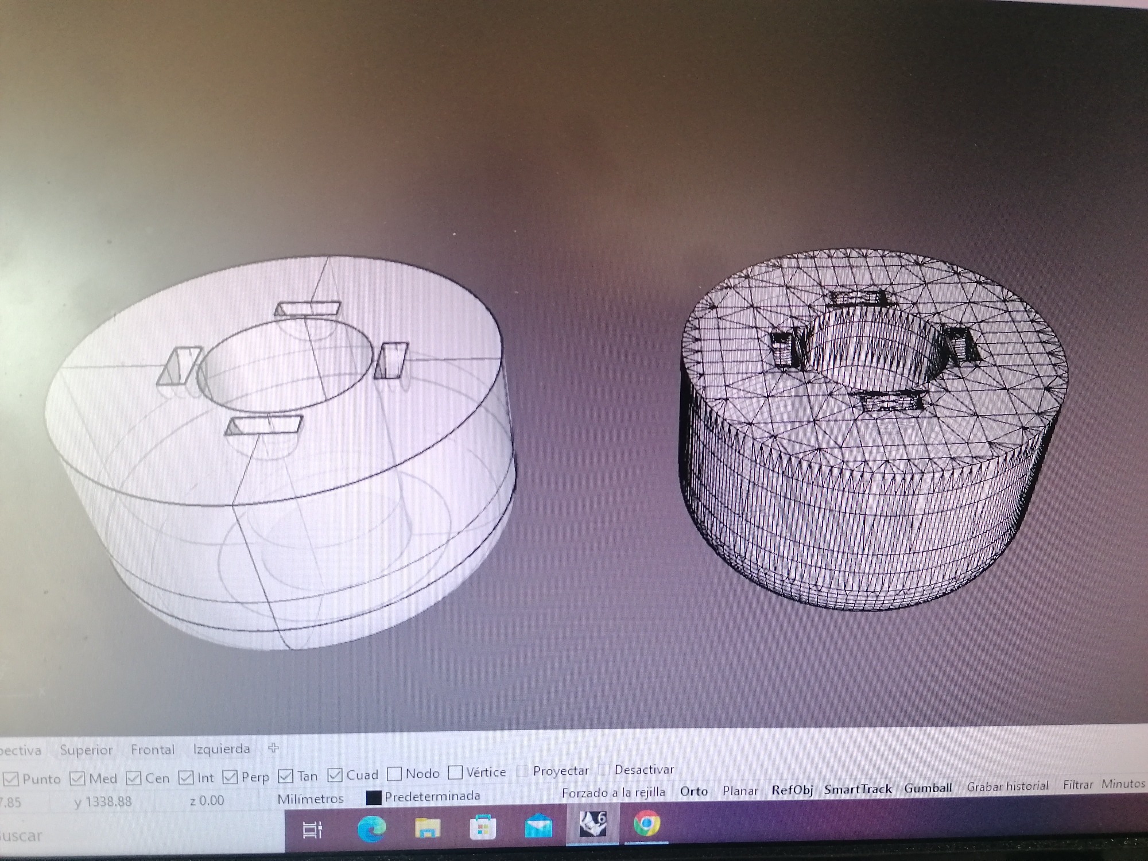Toggle Gumball in status bar

(x=928, y=788)
